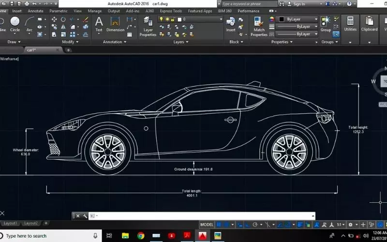Open the Clipboard panel
387x242 pixels.
pos(369,24)
